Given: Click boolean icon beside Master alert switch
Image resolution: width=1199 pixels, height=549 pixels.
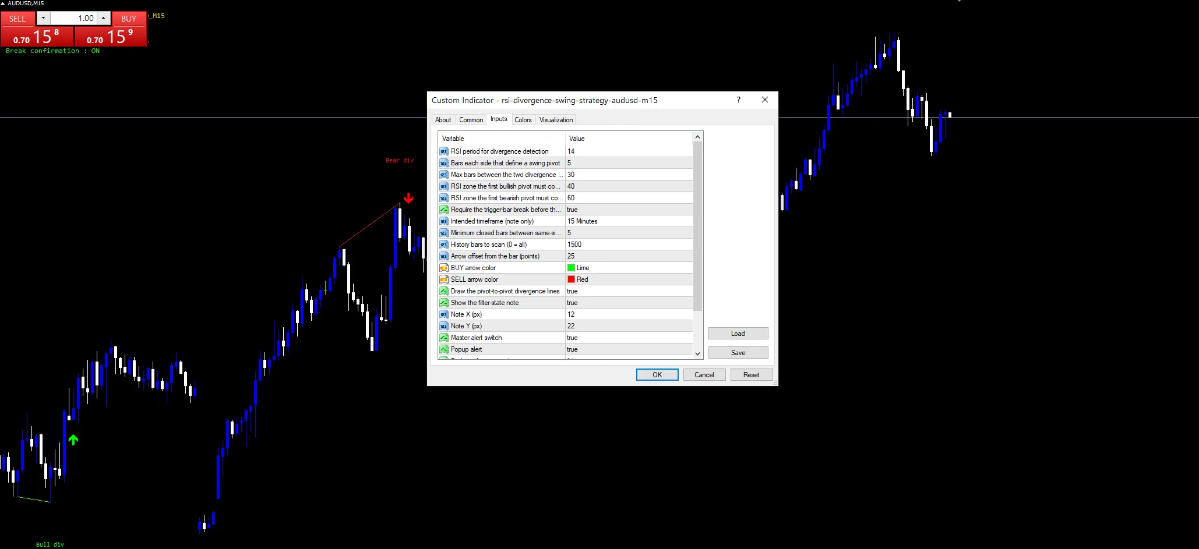Looking at the screenshot, I should [x=444, y=338].
